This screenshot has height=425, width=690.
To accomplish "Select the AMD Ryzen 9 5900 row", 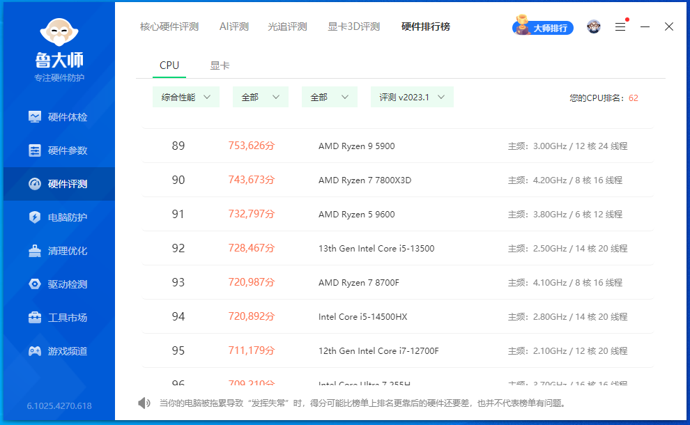I will click(x=398, y=146).
